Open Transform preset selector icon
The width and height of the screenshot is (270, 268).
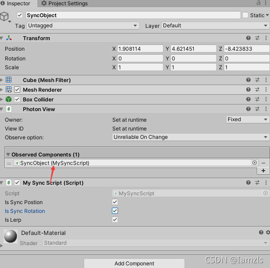(257, 38)
